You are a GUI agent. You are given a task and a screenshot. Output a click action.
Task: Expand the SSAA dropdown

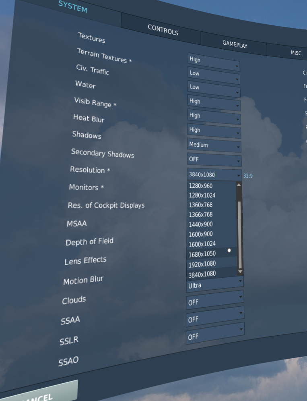tap(215, 300)
